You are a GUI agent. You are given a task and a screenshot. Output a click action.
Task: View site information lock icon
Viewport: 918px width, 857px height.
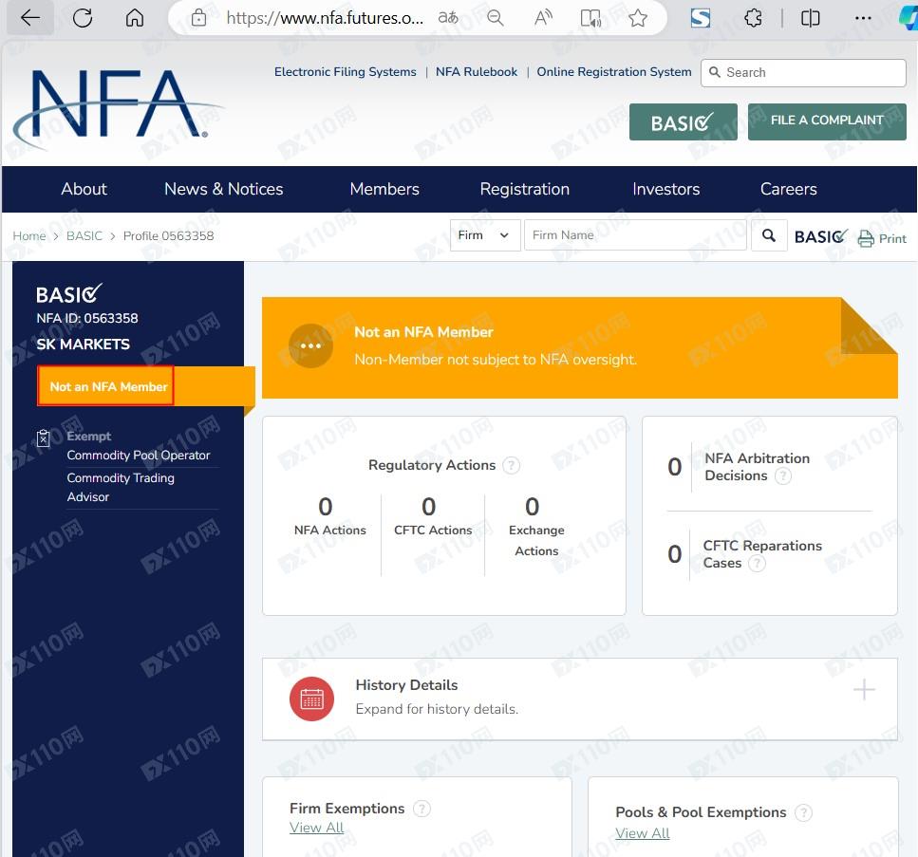tap(199, 18)
